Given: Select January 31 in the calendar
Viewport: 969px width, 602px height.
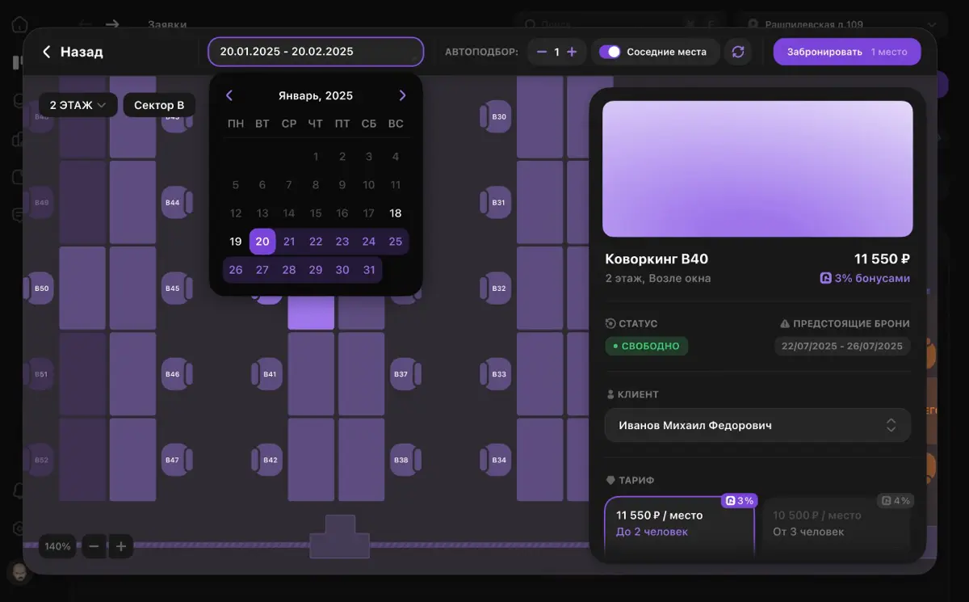Looking at the screenshot, I should point(369,270).
